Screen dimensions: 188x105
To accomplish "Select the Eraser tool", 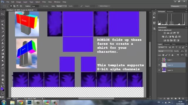I will tap(3, 50).
